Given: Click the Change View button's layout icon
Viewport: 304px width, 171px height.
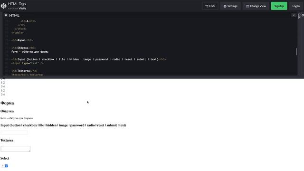Looking at the screenshot, I should pyautogui.click(x=247, y=6).
